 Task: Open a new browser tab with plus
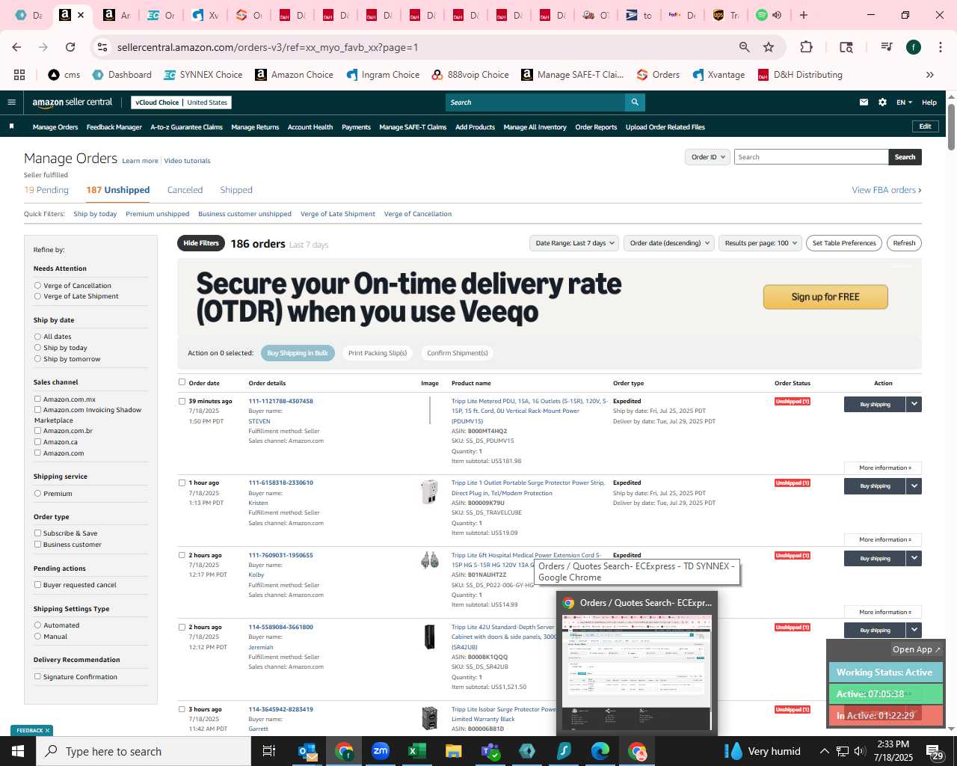[804, 15]
